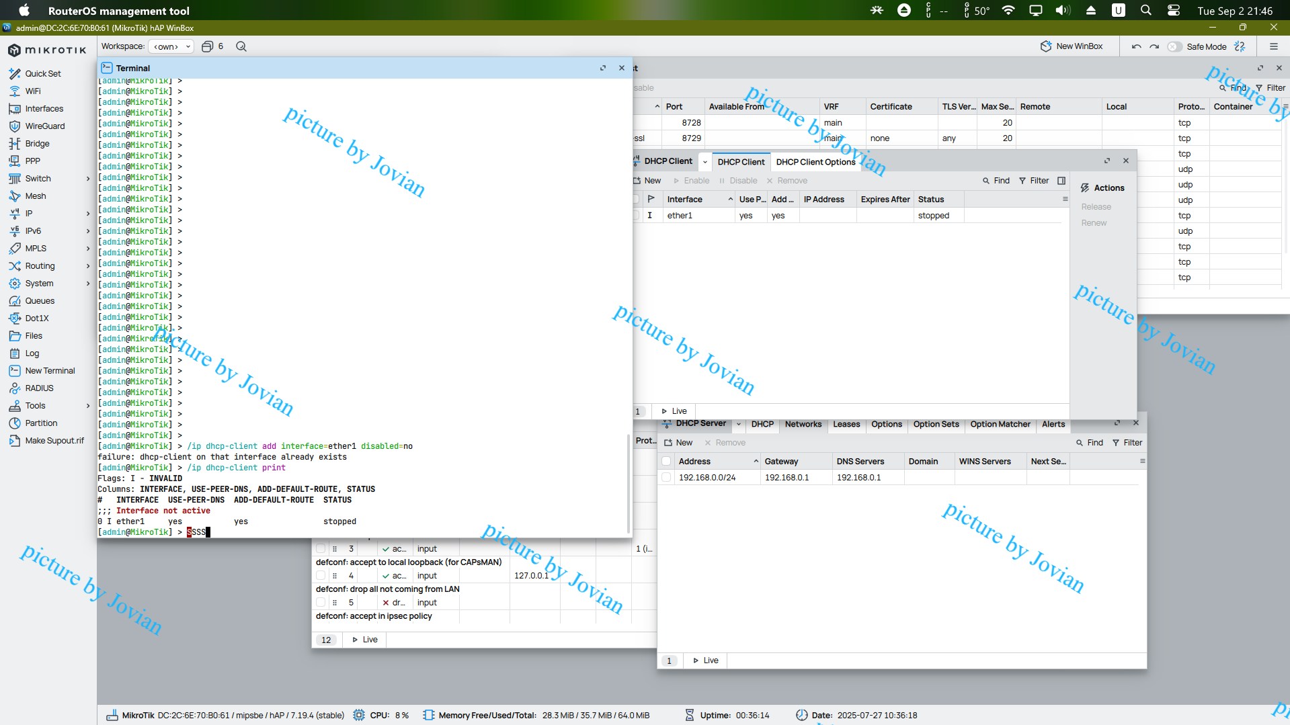The height and width of the screenshot is (725, 1290).
Task: Expand the Routing submenu
Action: [x=88, y=266]
